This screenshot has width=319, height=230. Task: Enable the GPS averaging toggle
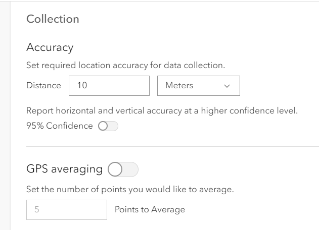[123, 169]
